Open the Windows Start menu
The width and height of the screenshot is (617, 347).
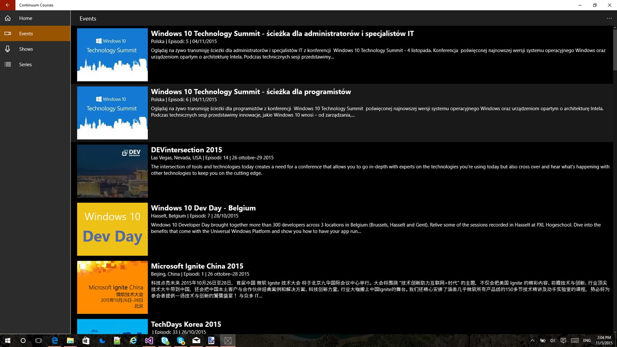7,340
